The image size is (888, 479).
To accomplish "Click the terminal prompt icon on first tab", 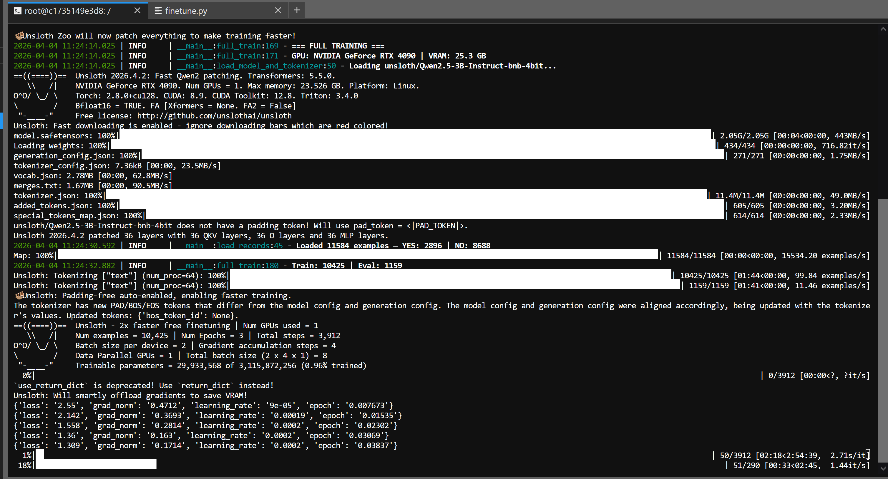I will click(x=17, y=11).
